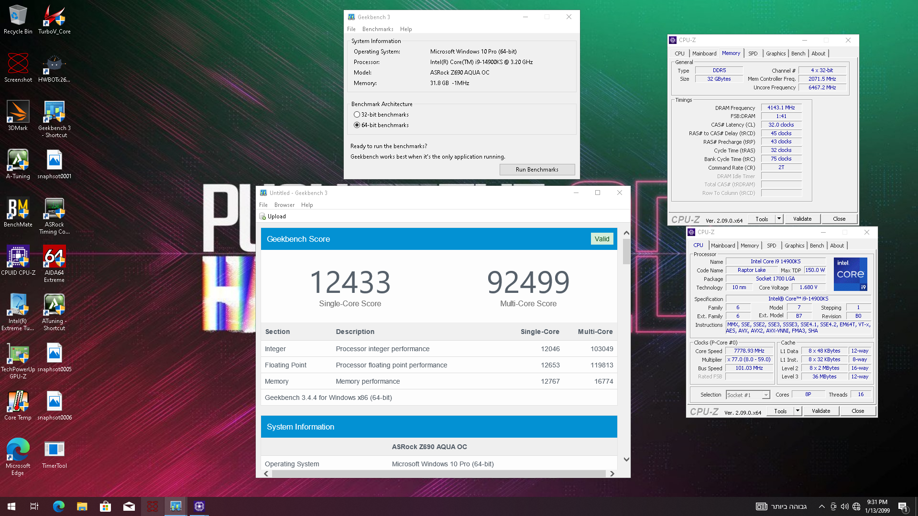Open notification center on taskbar
Viewport: 918px width, 516px height.
coord(903,506)
